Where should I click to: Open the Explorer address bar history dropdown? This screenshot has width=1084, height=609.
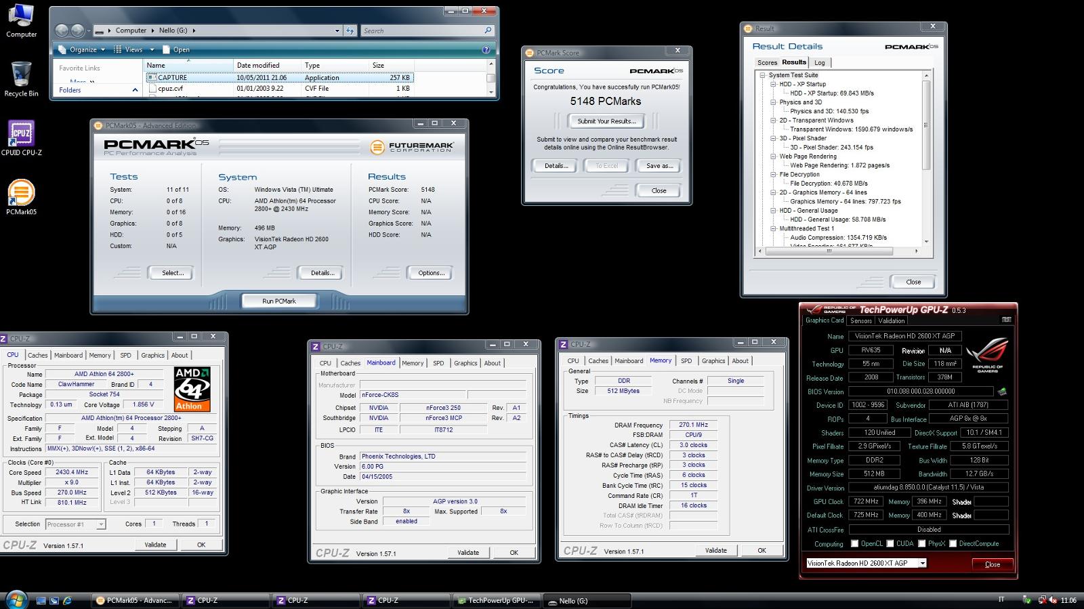tap(337, 30)
